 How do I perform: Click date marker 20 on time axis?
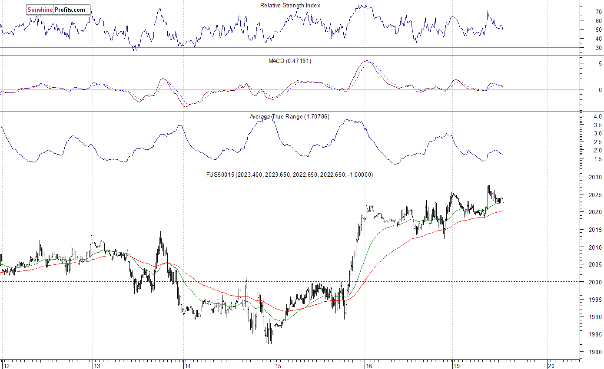click(x=552, y=366)
